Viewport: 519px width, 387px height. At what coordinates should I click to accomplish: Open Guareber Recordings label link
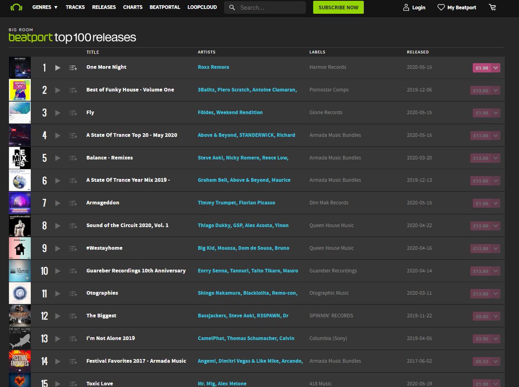(333, 271)
